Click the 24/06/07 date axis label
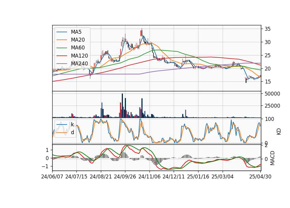 52,177
